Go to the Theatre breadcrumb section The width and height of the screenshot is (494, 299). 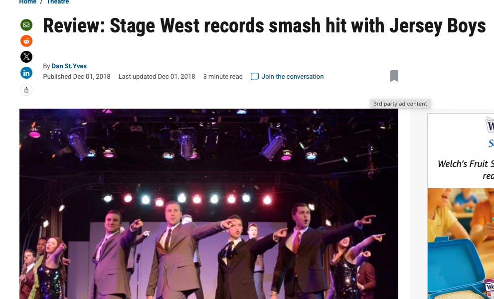point(58,2)
